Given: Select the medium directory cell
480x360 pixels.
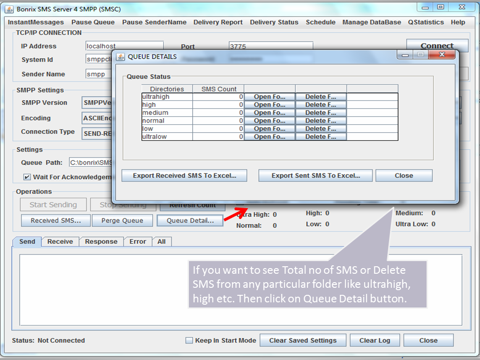Looking at the screenshot, I should pyautogui.click(x=167, y=112).
